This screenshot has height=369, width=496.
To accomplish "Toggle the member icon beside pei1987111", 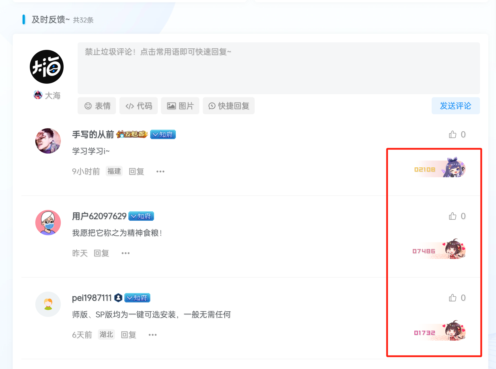I will pyautogui.click(x=118, y=298).
